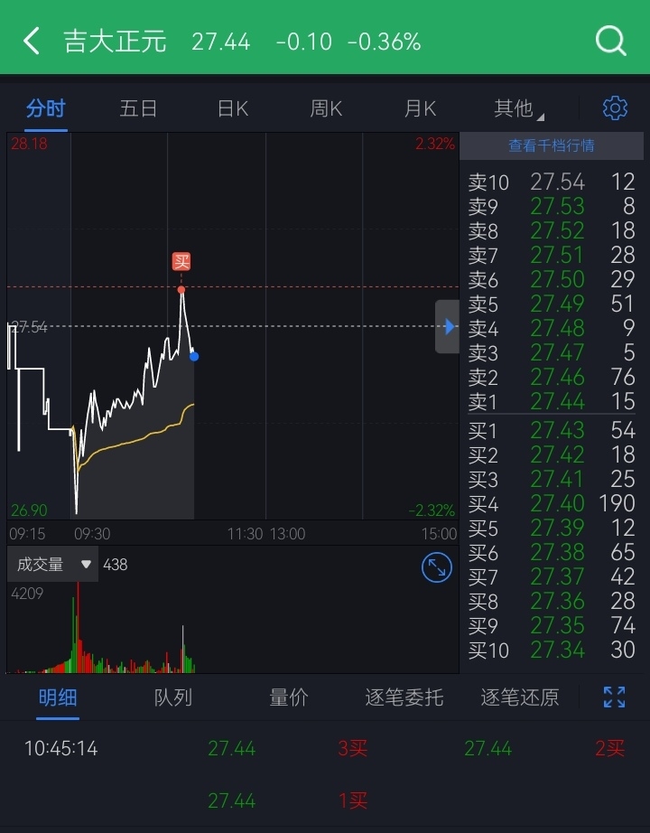Tap the 买4 row at 27.40
The height and width of the screenshot is (833, 650).
tap(552, 503)
